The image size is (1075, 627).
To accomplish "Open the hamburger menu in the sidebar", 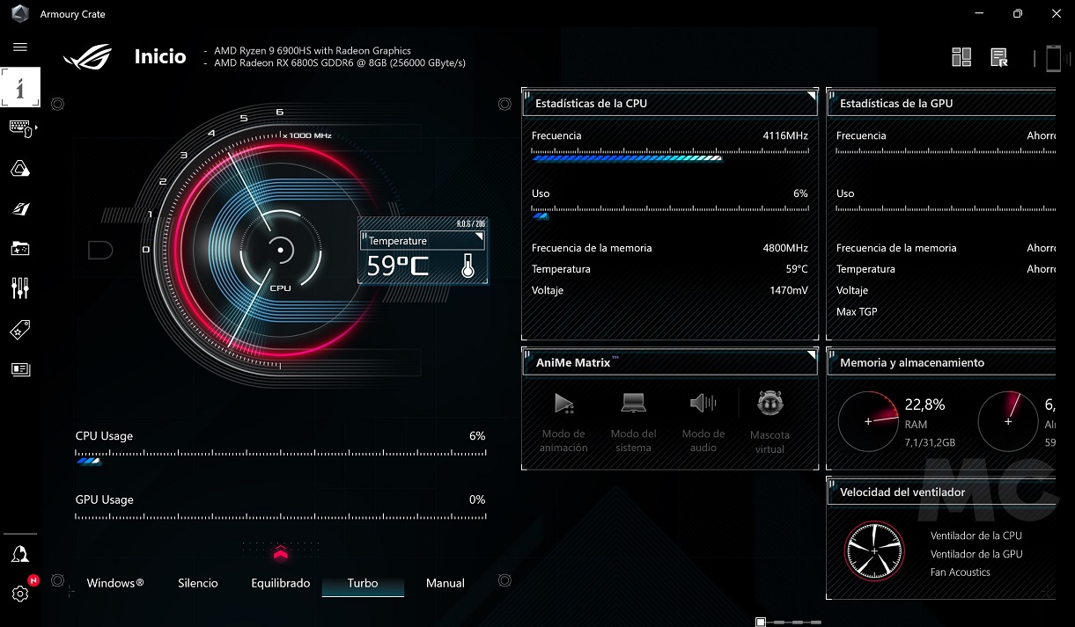I will coord(20,47).
